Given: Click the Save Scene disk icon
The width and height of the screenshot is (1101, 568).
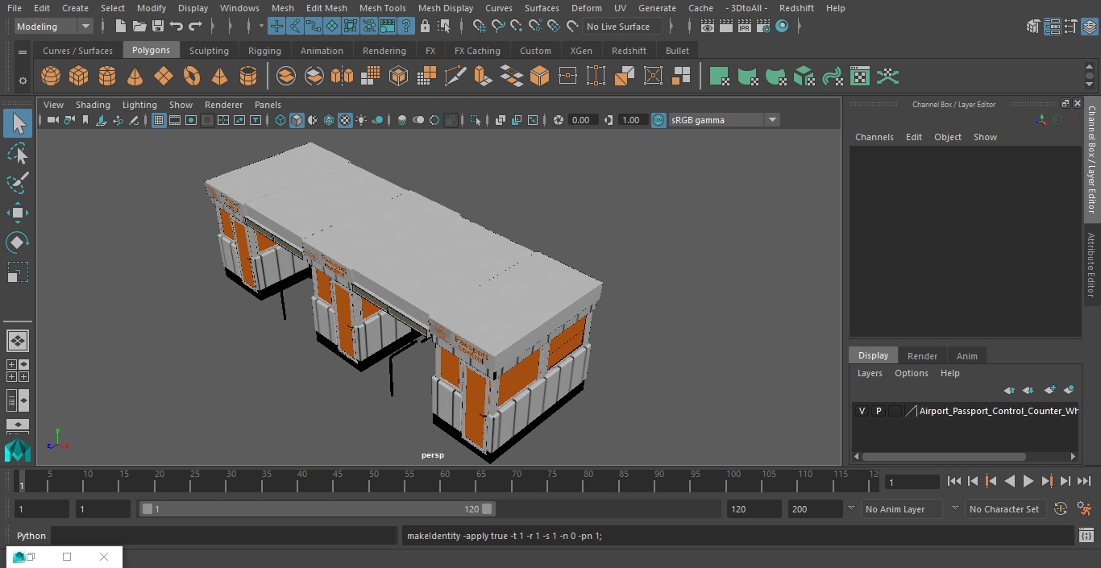Looking at the screenshot, I should [158, 27].
